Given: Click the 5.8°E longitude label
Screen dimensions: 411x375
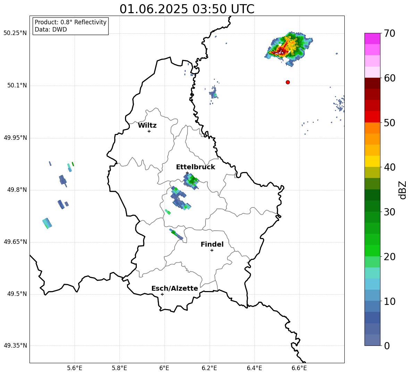Looking at the screenshot, I should [119, 368].
